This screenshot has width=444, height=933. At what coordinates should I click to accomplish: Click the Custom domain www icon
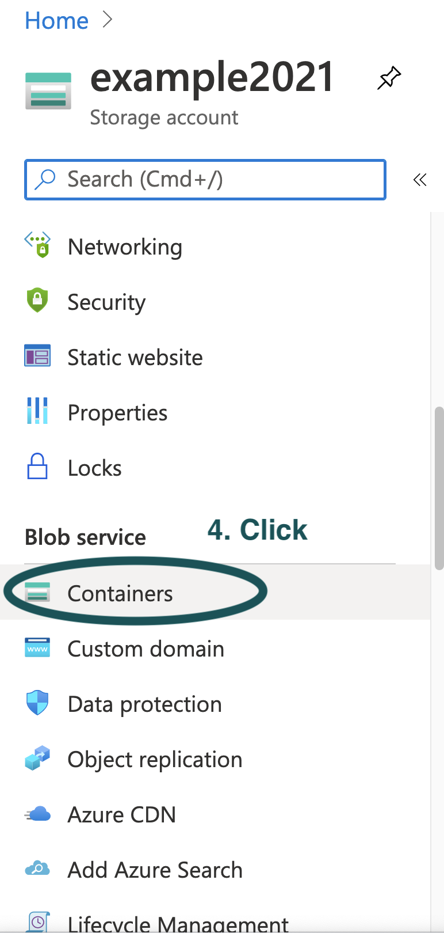click(x=37, y=648)
